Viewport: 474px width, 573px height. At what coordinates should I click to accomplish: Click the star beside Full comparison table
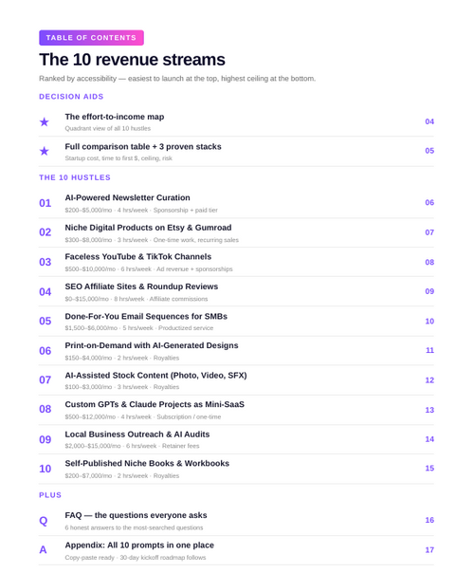coord(45,151)
